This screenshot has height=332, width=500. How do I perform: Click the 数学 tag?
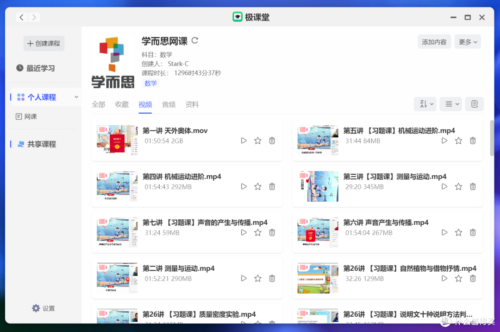coord(150,83)
